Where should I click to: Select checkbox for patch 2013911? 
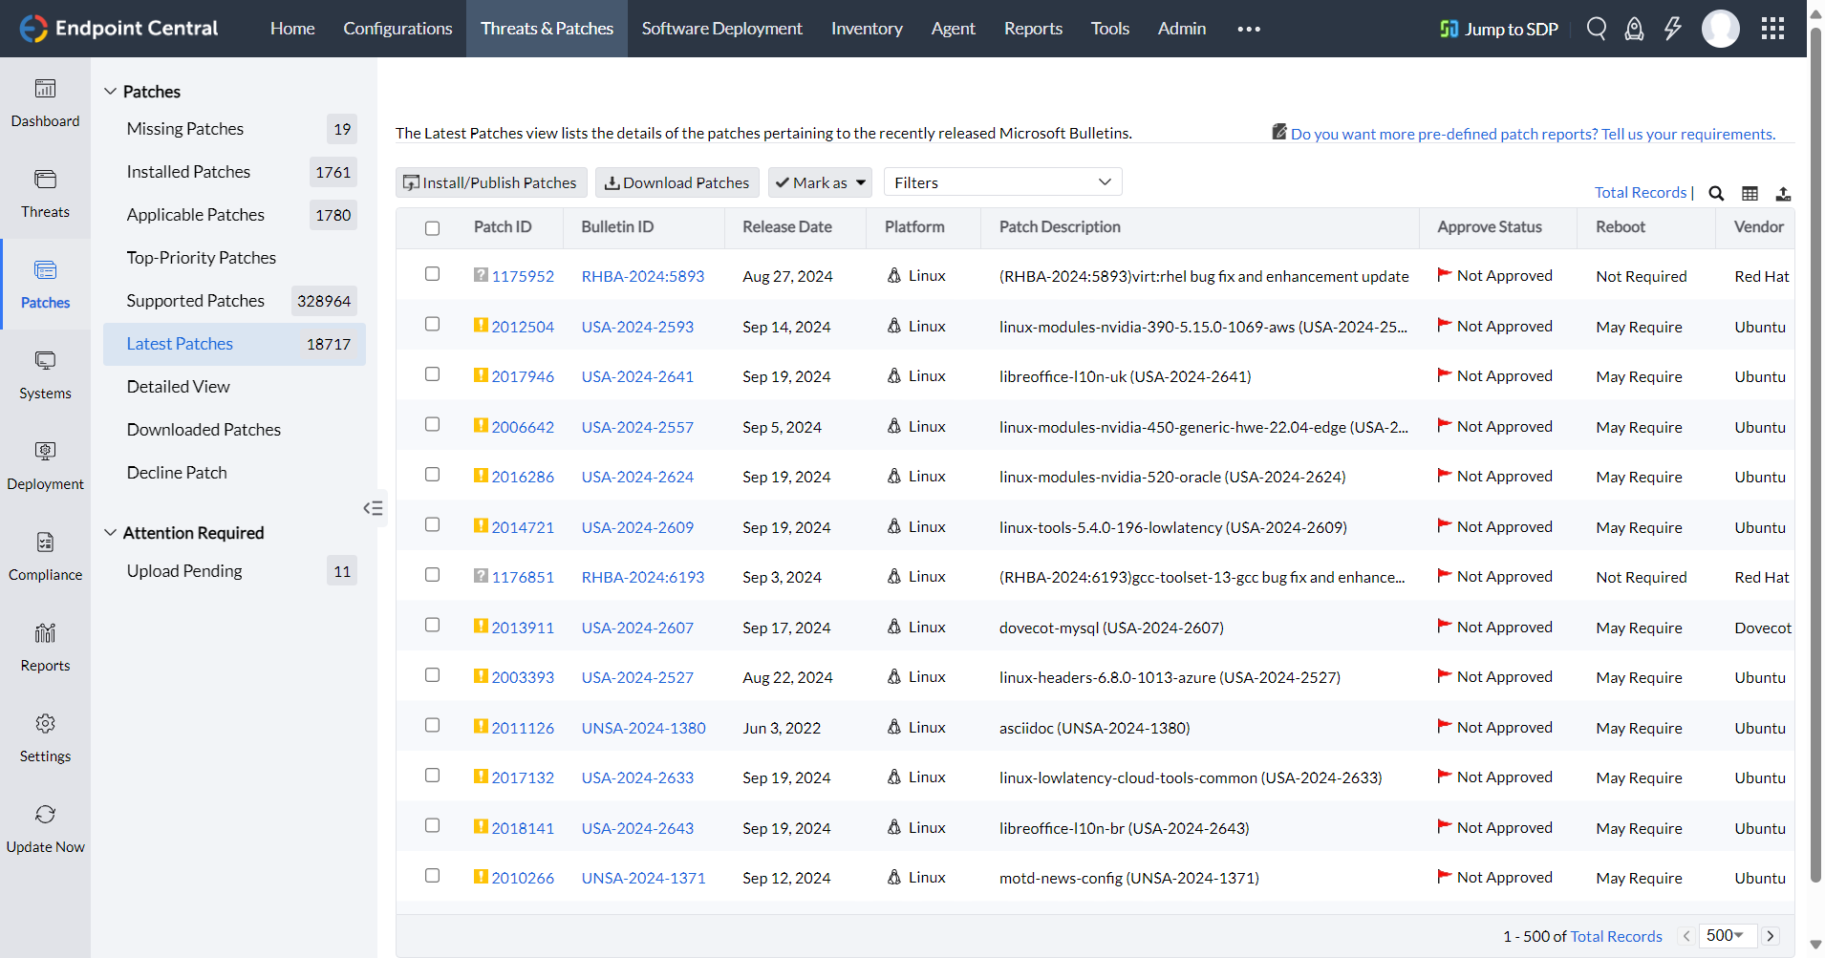pos(433,626)
